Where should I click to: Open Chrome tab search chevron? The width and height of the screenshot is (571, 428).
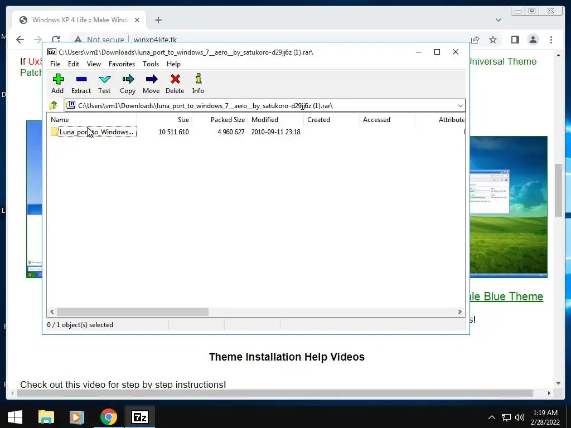499,20
